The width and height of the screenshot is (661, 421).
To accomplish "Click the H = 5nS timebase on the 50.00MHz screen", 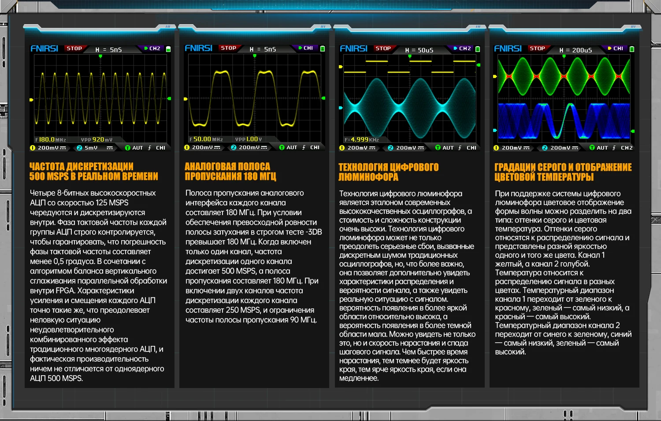I will 263,49.
